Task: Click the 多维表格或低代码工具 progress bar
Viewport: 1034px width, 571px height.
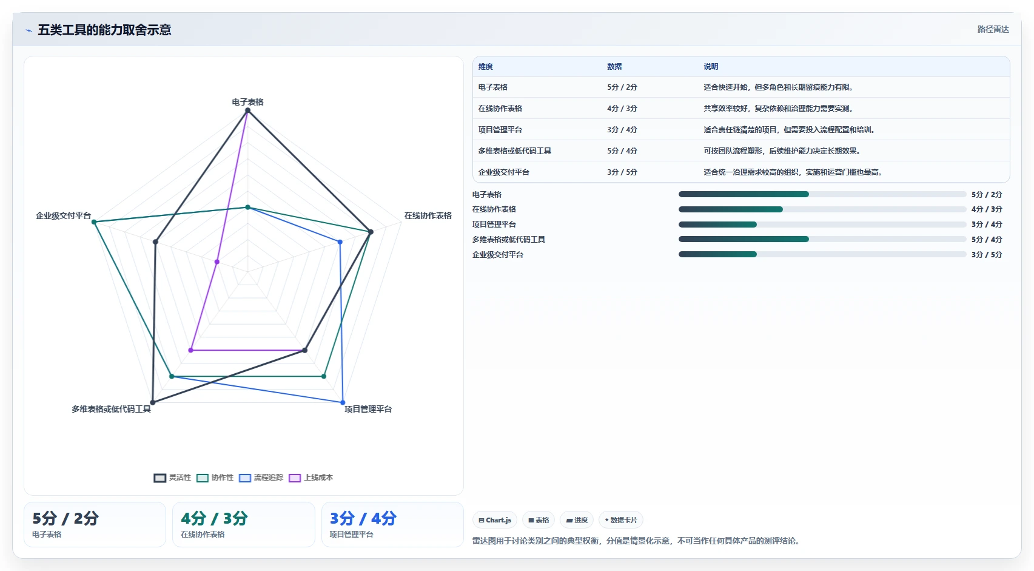Action: click(822, 239)
